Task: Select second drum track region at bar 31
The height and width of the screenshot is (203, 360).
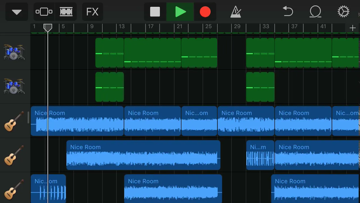Action: (260, 87)
